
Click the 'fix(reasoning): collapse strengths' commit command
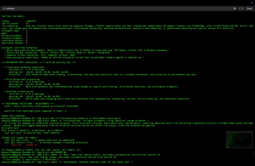pos(75,121)
